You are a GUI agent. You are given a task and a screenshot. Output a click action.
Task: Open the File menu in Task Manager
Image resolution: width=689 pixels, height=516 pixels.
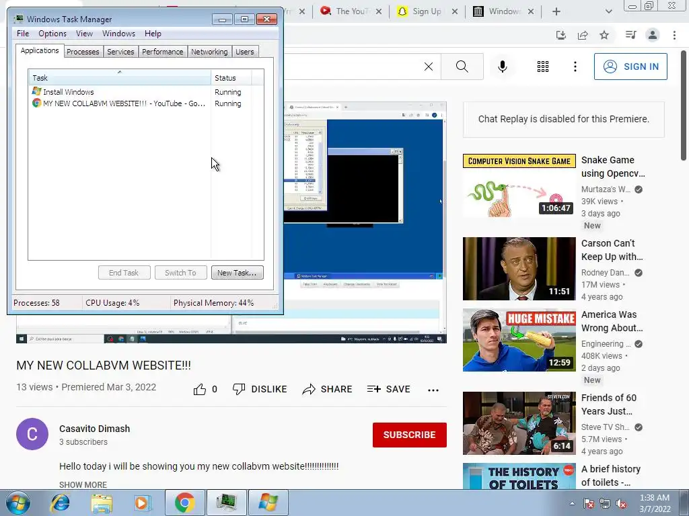[x=23, y=34]
